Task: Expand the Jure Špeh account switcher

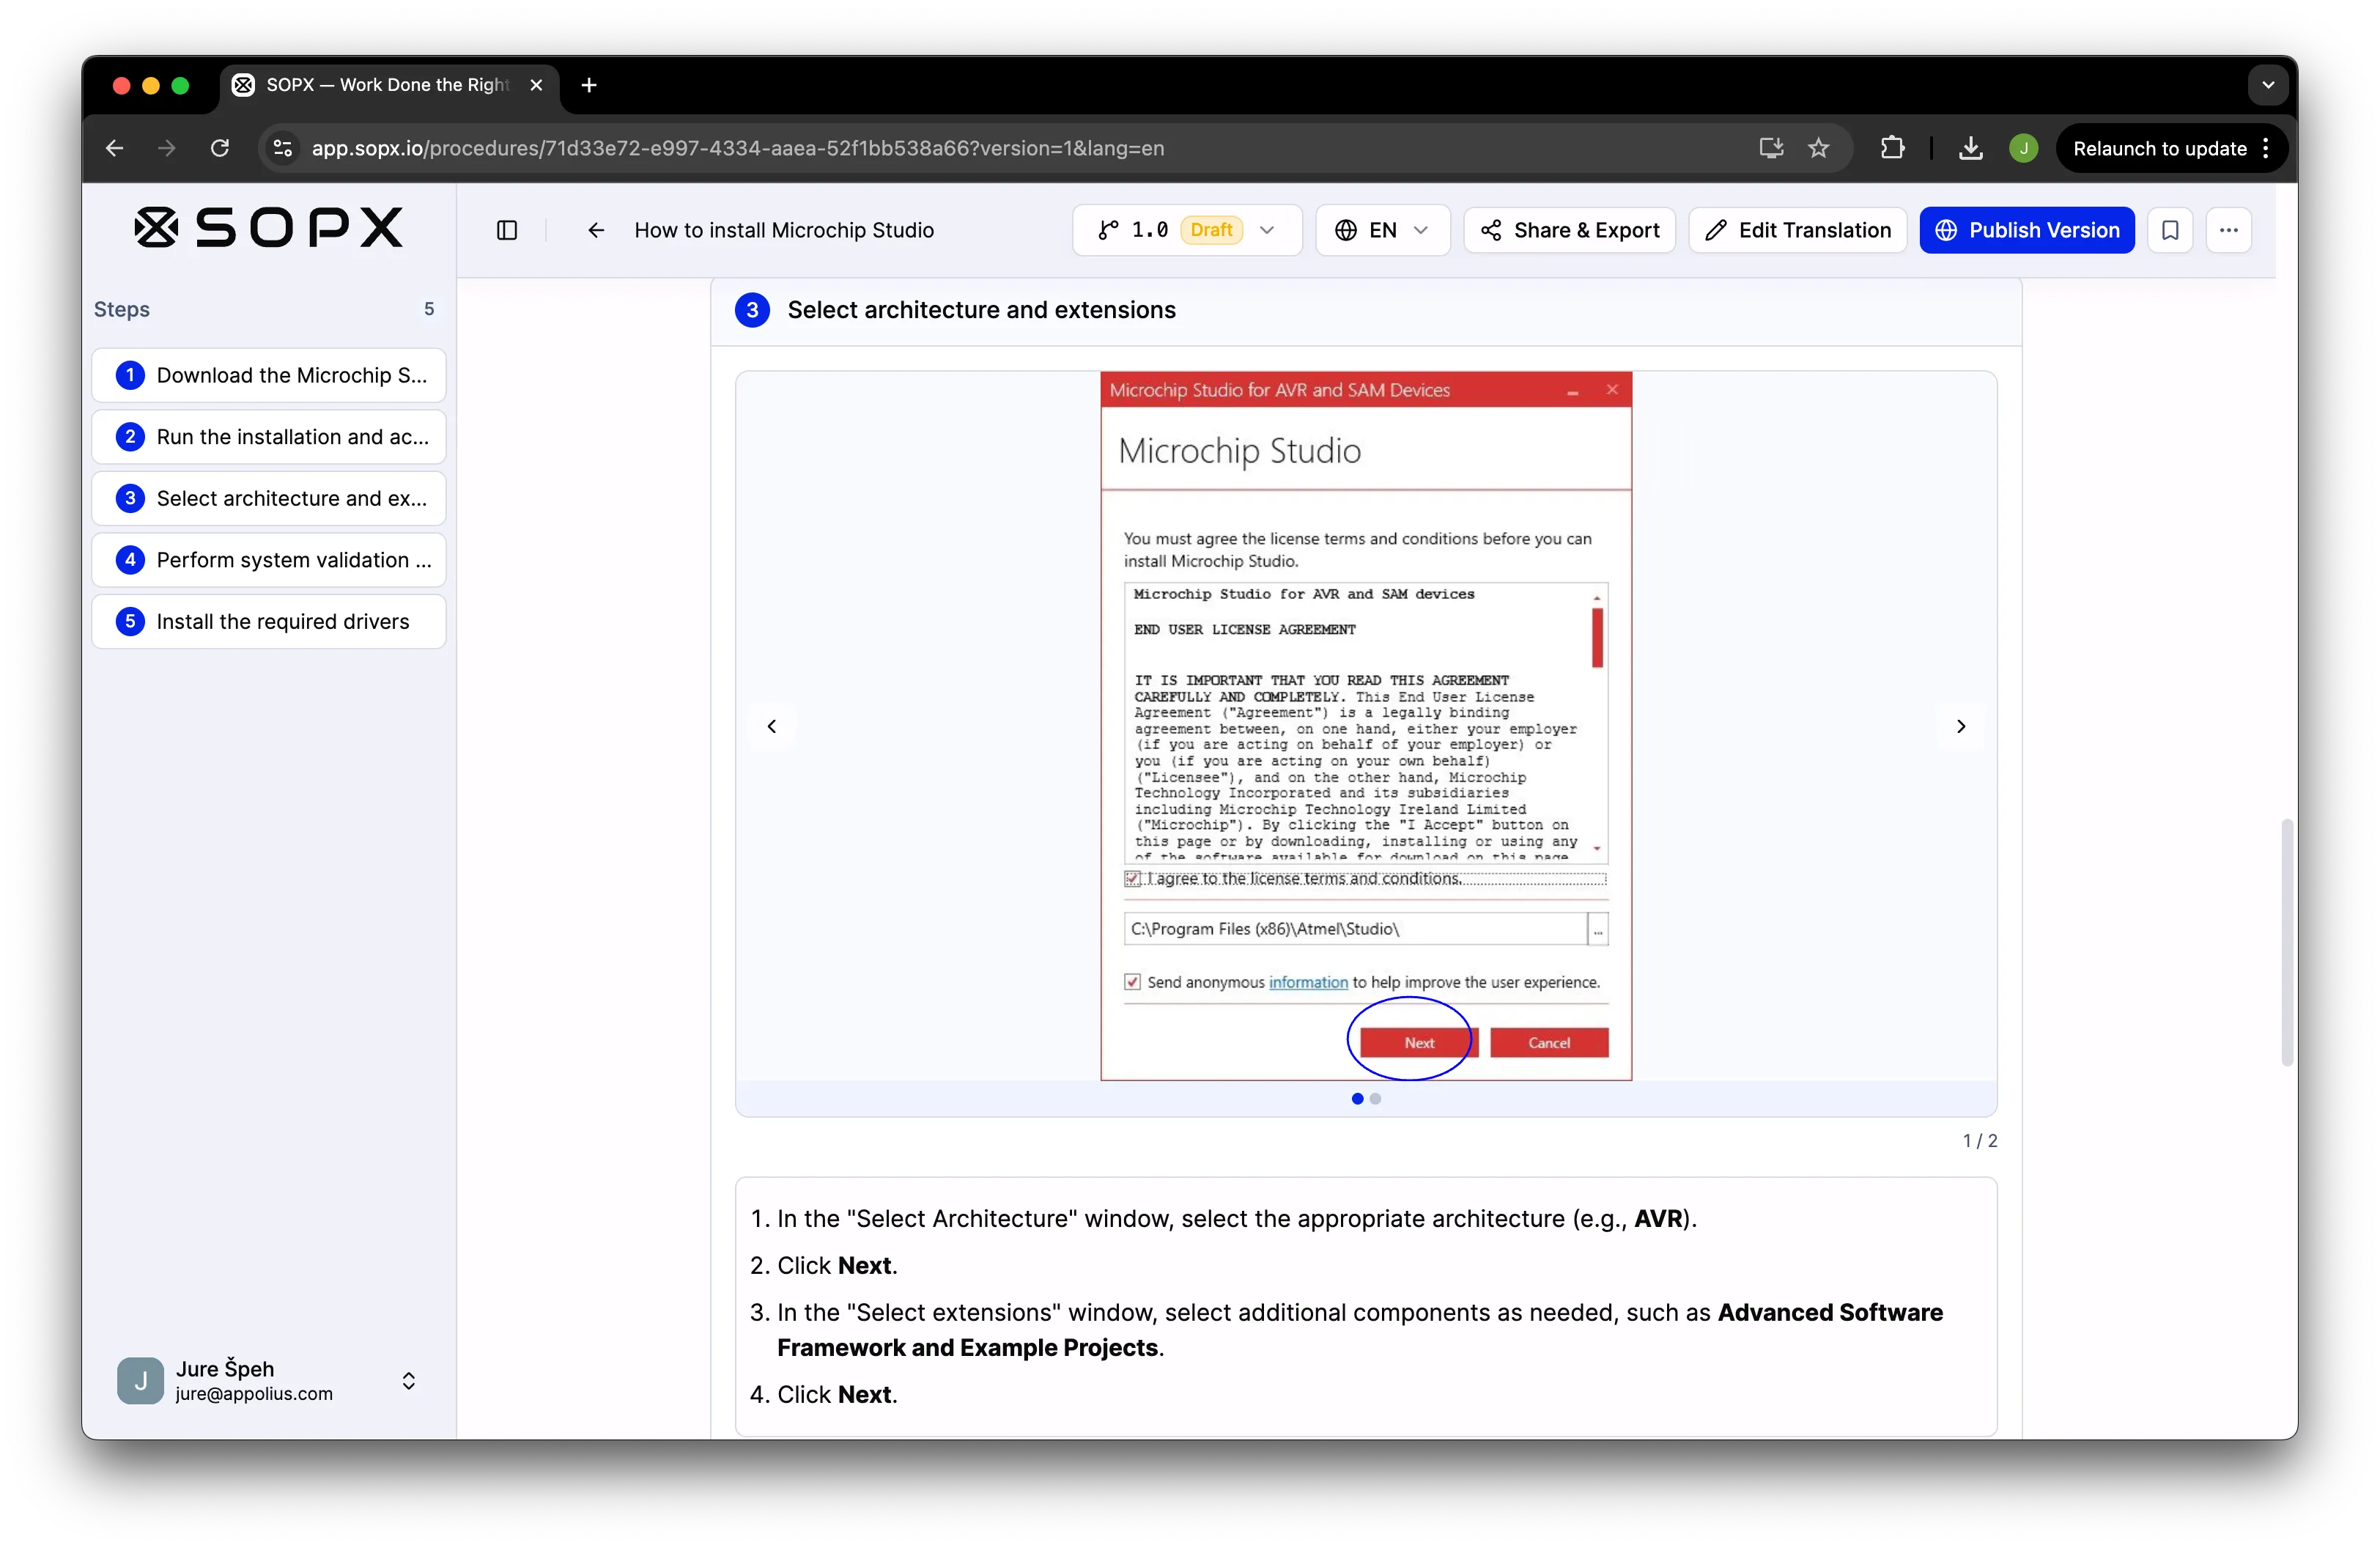Action: (408, 1380)
